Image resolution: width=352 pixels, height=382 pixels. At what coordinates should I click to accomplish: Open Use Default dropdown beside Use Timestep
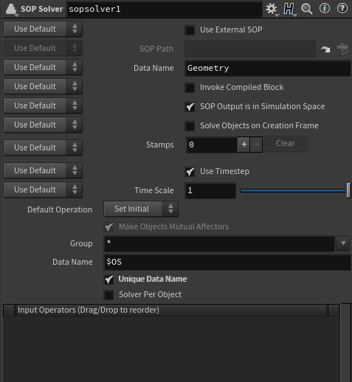(43, 170)
